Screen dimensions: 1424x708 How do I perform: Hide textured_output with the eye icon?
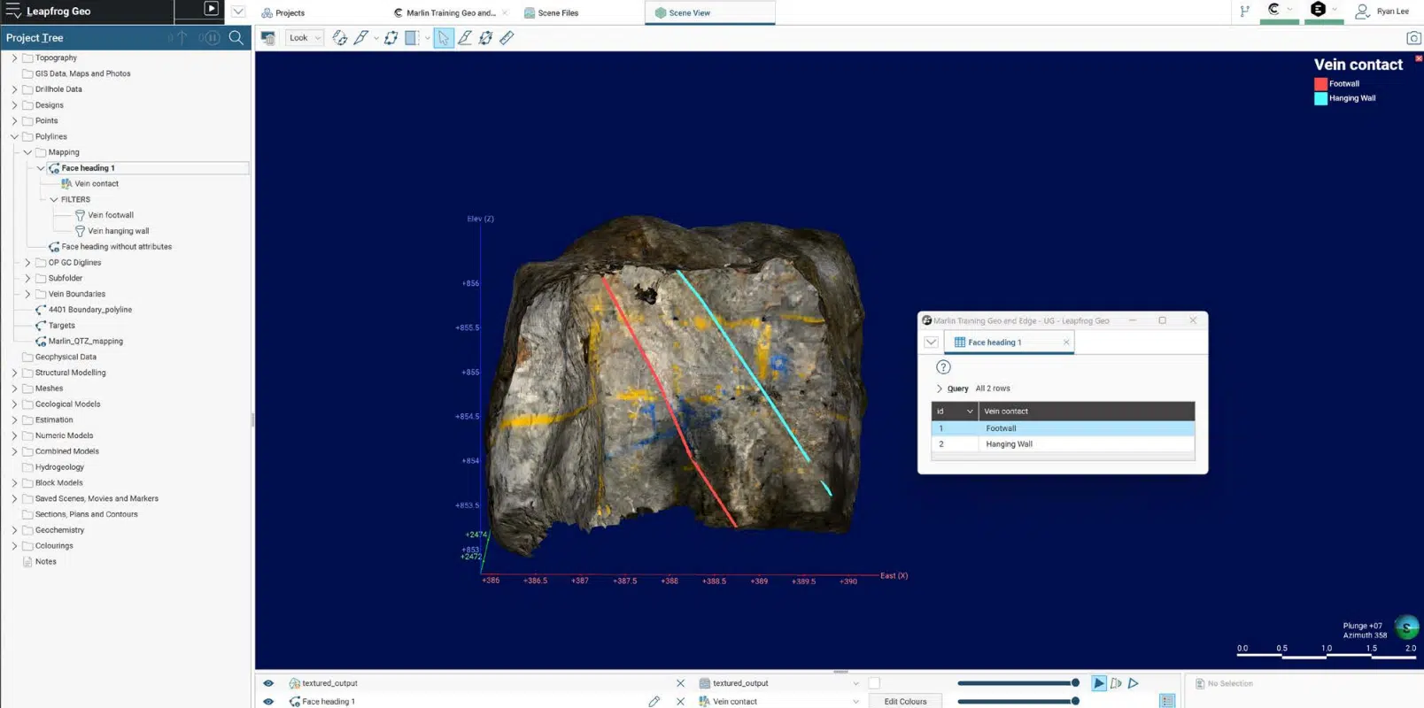[267, 683]
